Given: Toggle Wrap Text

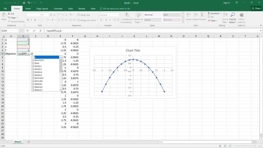Looking at the screenshot, I should click(x=84, y=15).
